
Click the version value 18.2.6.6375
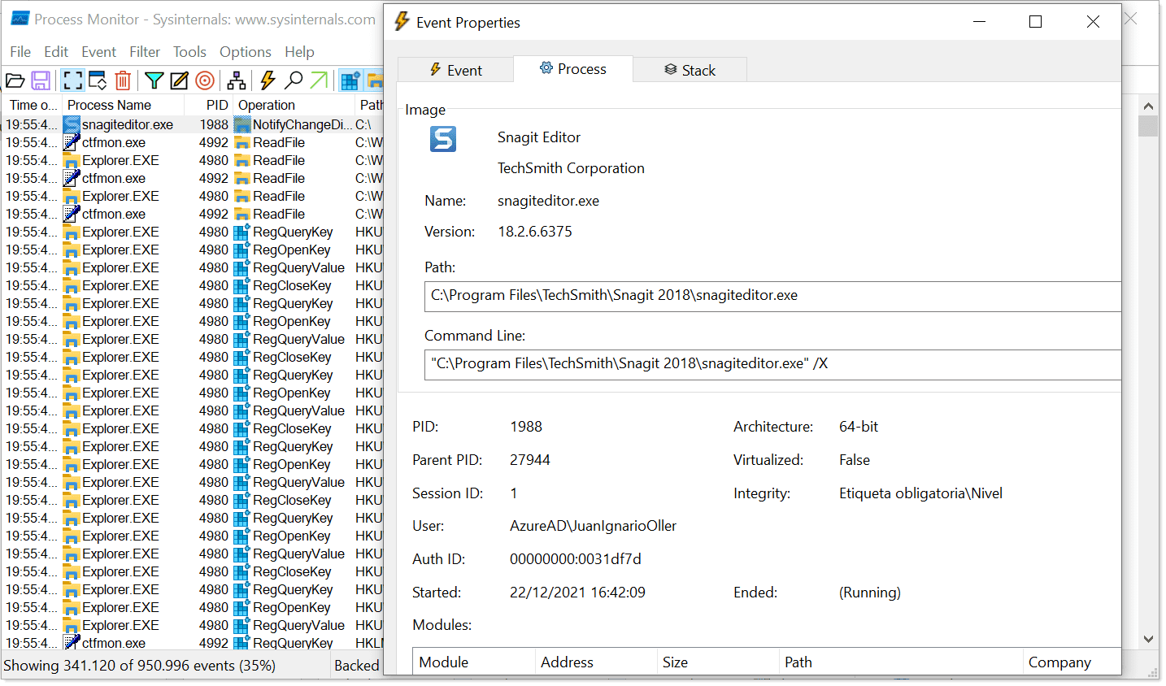(535, 232)
